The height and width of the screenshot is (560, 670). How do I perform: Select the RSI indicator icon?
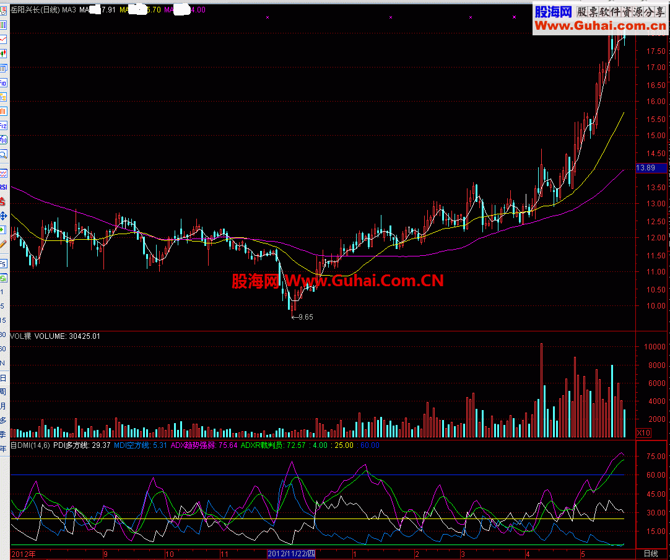3,187
